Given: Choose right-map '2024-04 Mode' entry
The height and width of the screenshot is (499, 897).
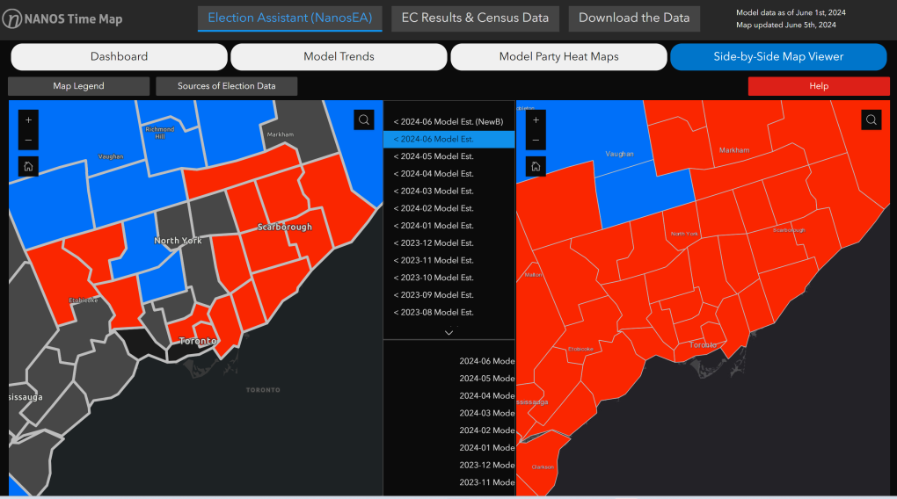Looking at the screenshot, I should coord(449,395).
